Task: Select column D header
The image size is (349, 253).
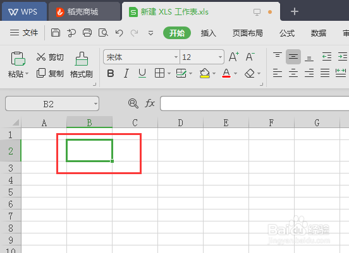Action: (180, 122)
